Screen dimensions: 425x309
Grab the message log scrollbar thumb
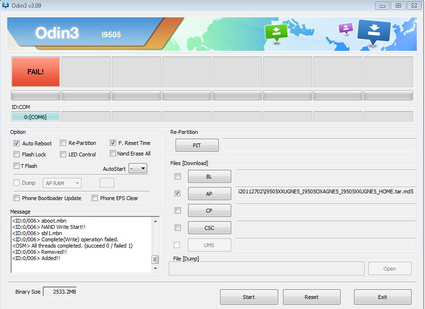pos(155,260)
